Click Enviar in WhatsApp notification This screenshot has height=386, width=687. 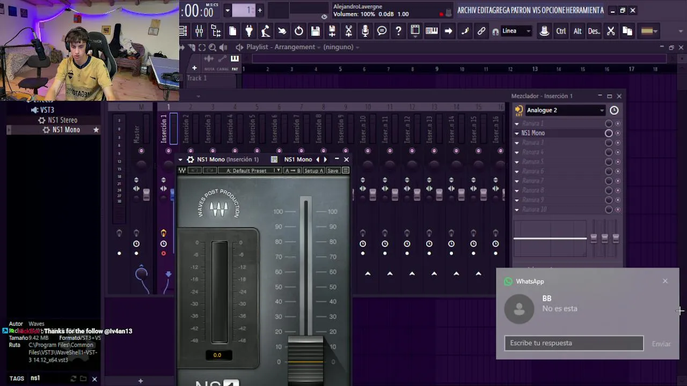(x=661, y=344)
